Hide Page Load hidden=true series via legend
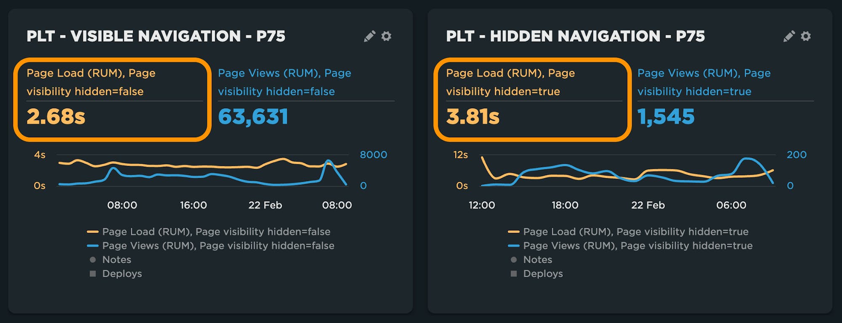 (635, 232)
